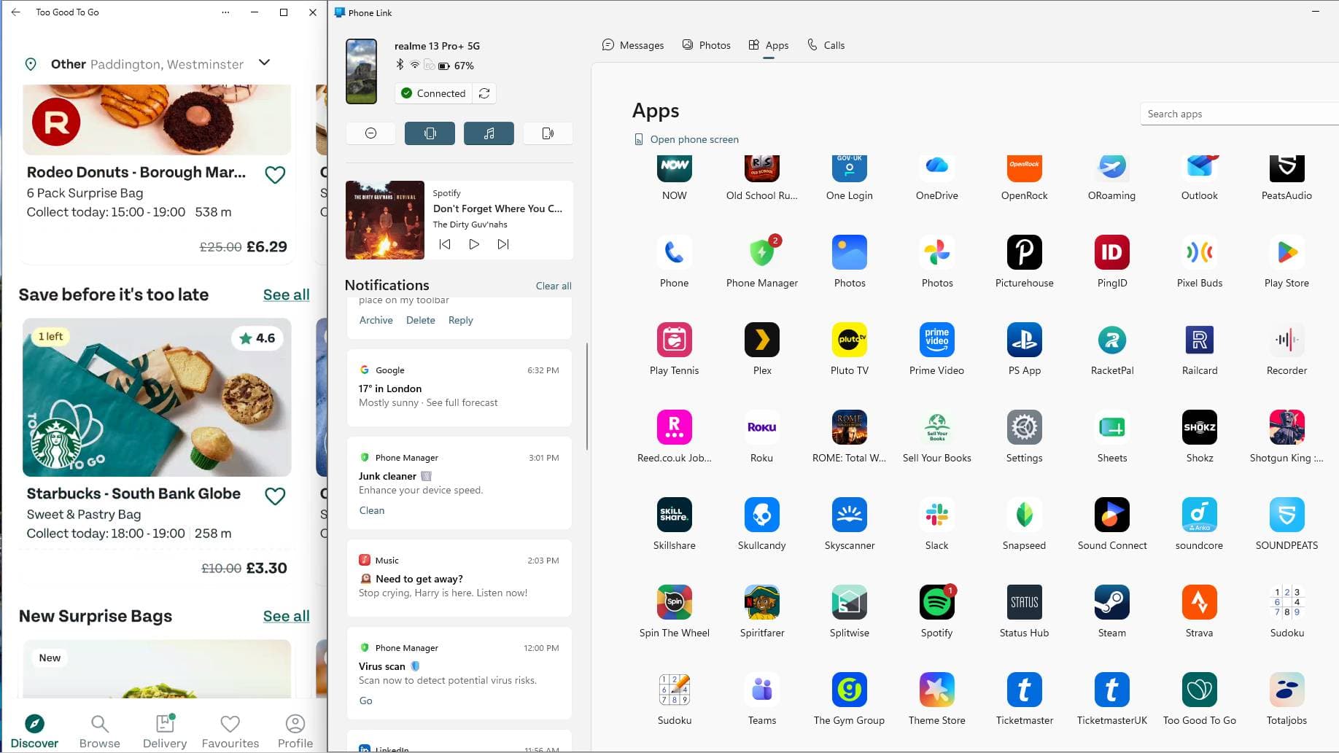Image resolution: width=1339 pixels, height=753 pixels.
Task: Delete the email notification
Action: [421, 320]
